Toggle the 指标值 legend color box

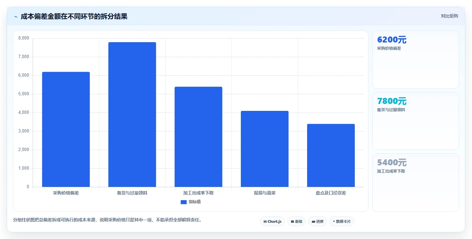[184, 202]
